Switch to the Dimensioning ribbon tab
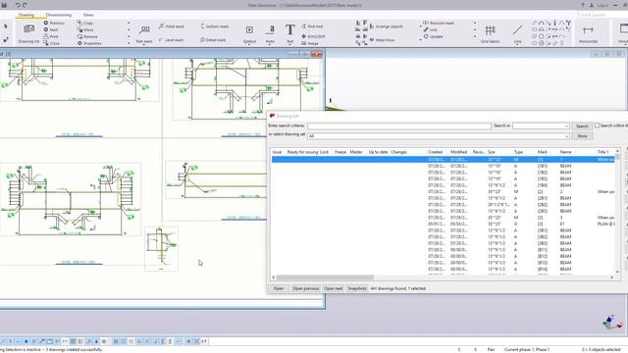Viewport: 628px width, 353px height. click(59, 15)
